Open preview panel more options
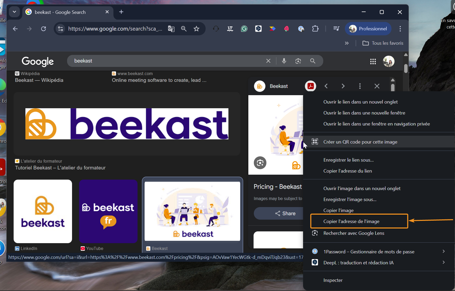 pyautogui.click(x=360, y=86)
